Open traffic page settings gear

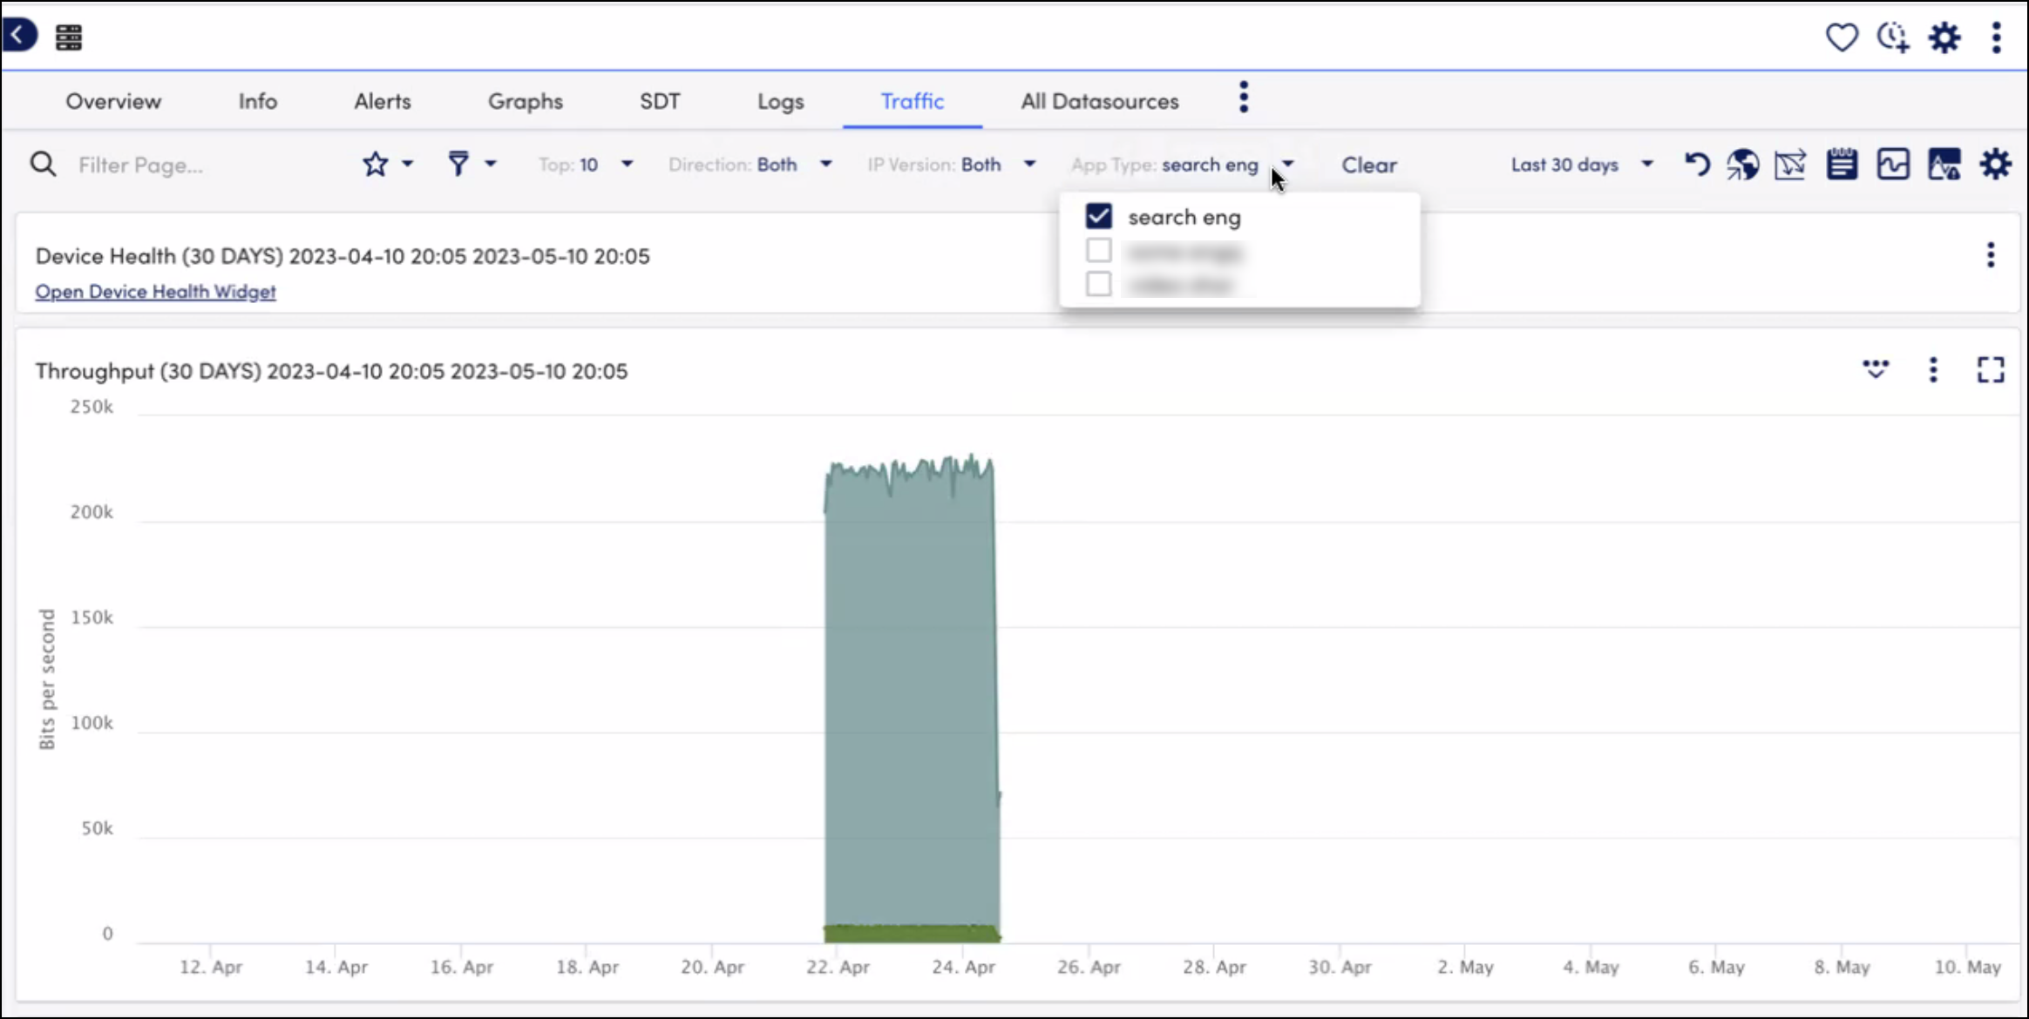pos(1995,164)
